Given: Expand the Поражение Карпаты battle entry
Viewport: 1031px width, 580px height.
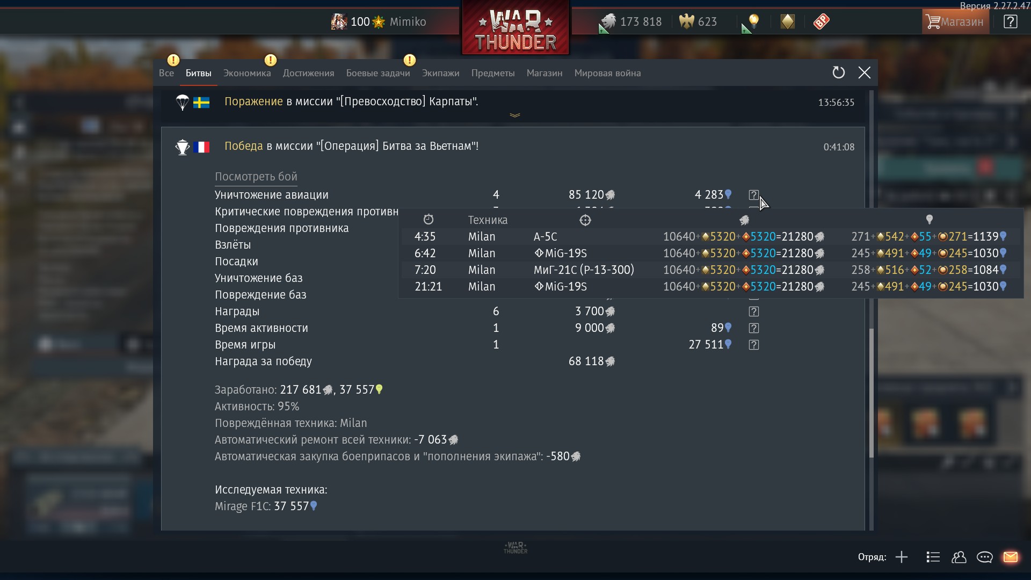Looking at the screenshot, I should [x=514, y=115].
